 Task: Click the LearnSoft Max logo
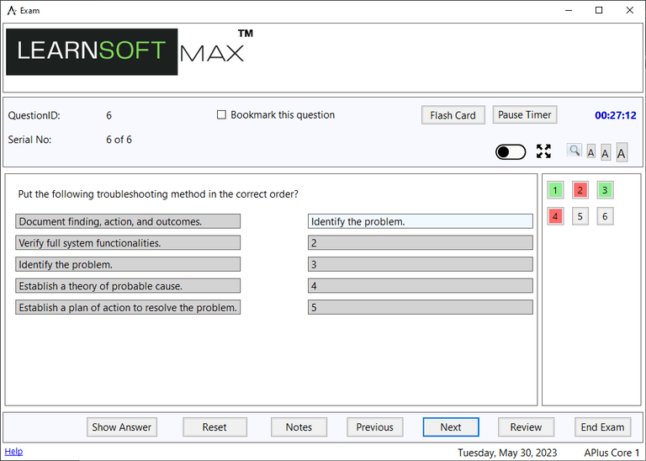[x=130, y=51]
